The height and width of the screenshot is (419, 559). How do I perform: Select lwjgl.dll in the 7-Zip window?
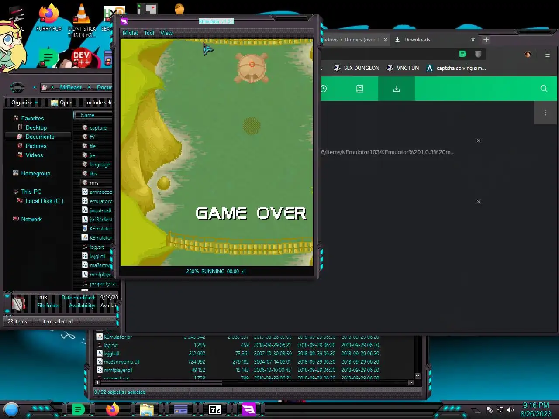(111, 354)
